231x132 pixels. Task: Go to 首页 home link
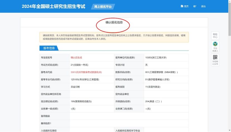(185, 6)
